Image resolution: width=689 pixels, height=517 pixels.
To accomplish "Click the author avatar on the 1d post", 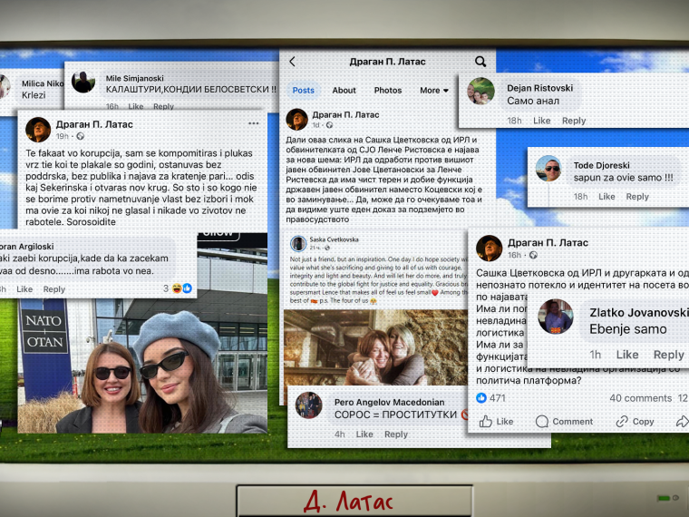I will (x=297, y=119).
